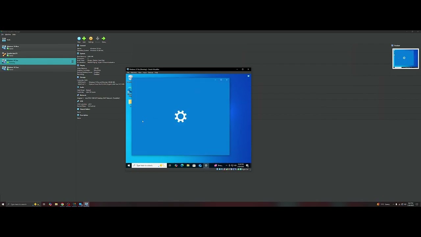Open the list menu icon on selected machine
This screenshot has width=421, height=237.
72,61
